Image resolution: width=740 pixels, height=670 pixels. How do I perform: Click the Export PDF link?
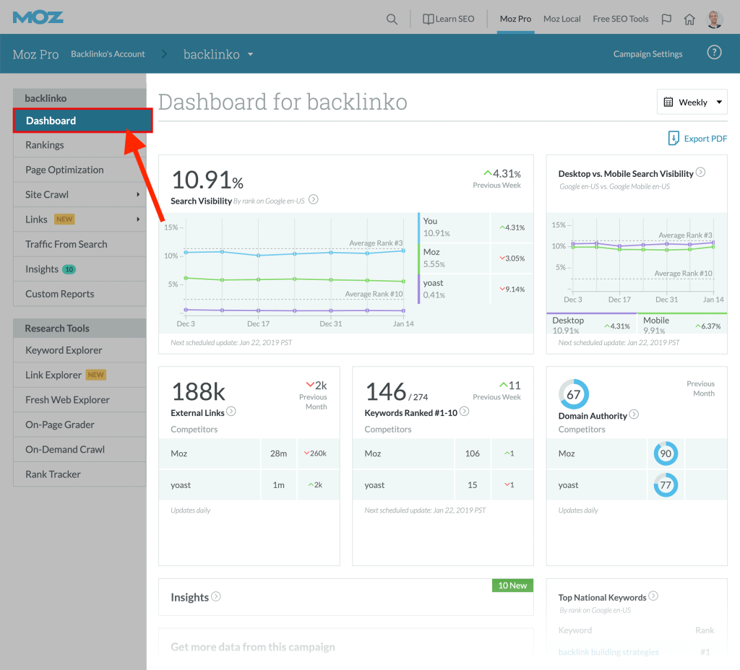click(x=697, y=138)
